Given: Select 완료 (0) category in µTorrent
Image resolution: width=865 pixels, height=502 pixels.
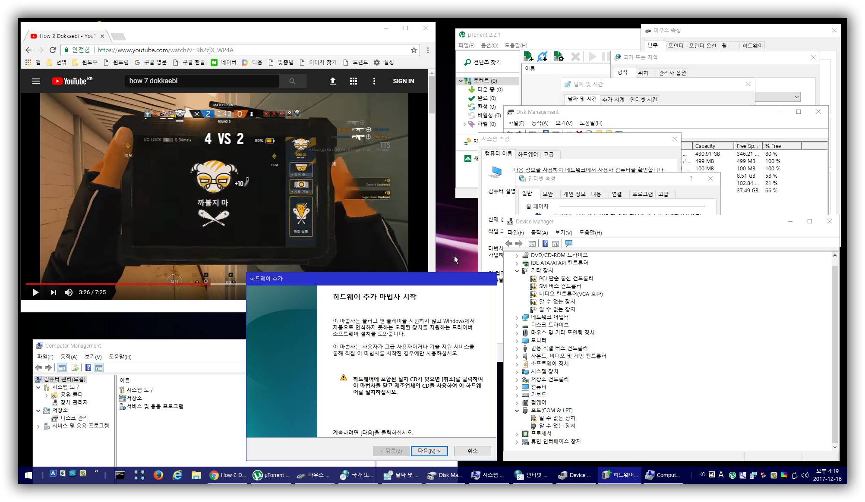Looking at the screenshot, I should coord(486,98).
